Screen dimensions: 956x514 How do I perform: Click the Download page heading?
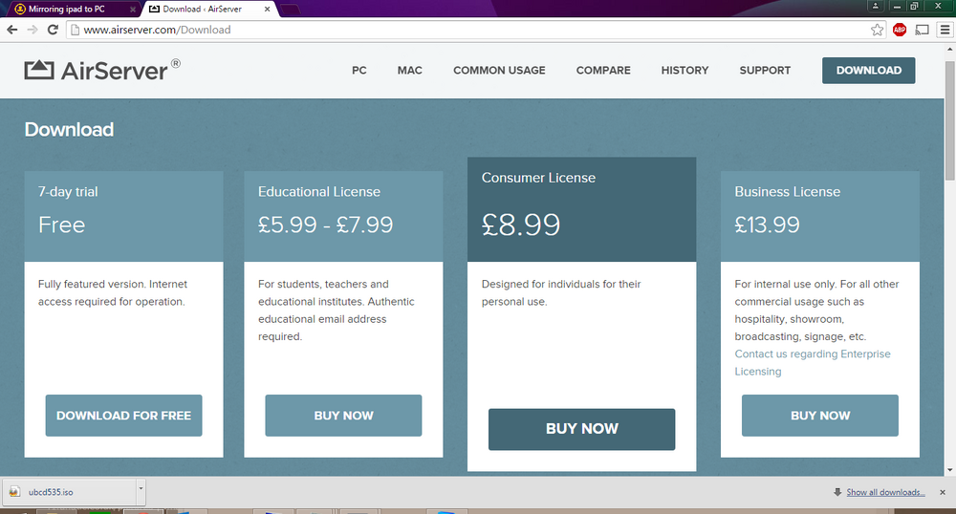tap(69, 129)
